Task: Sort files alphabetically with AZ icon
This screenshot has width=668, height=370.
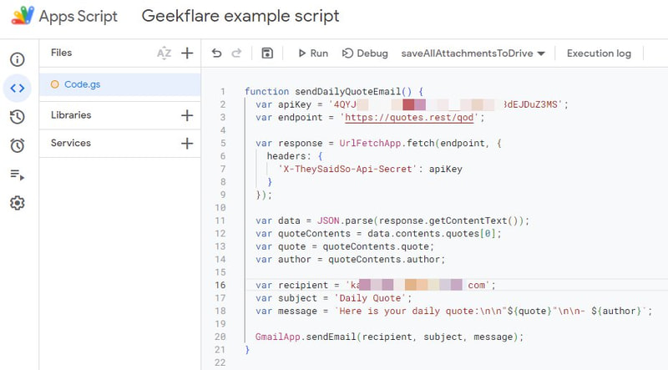Action: [164, 53]
